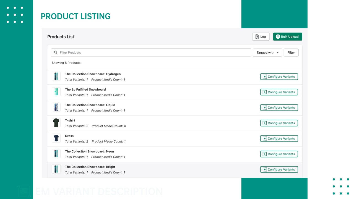Image resolution: width=354 pixels, height=199 pixels.
Task: Open the Log button
Action: point(261,37)
